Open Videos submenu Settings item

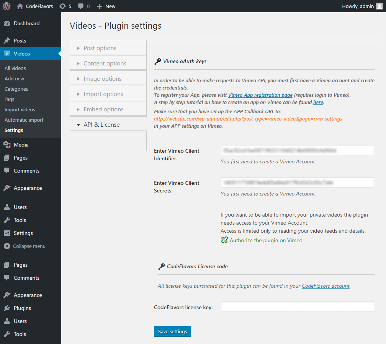click(x=14, y=130)
